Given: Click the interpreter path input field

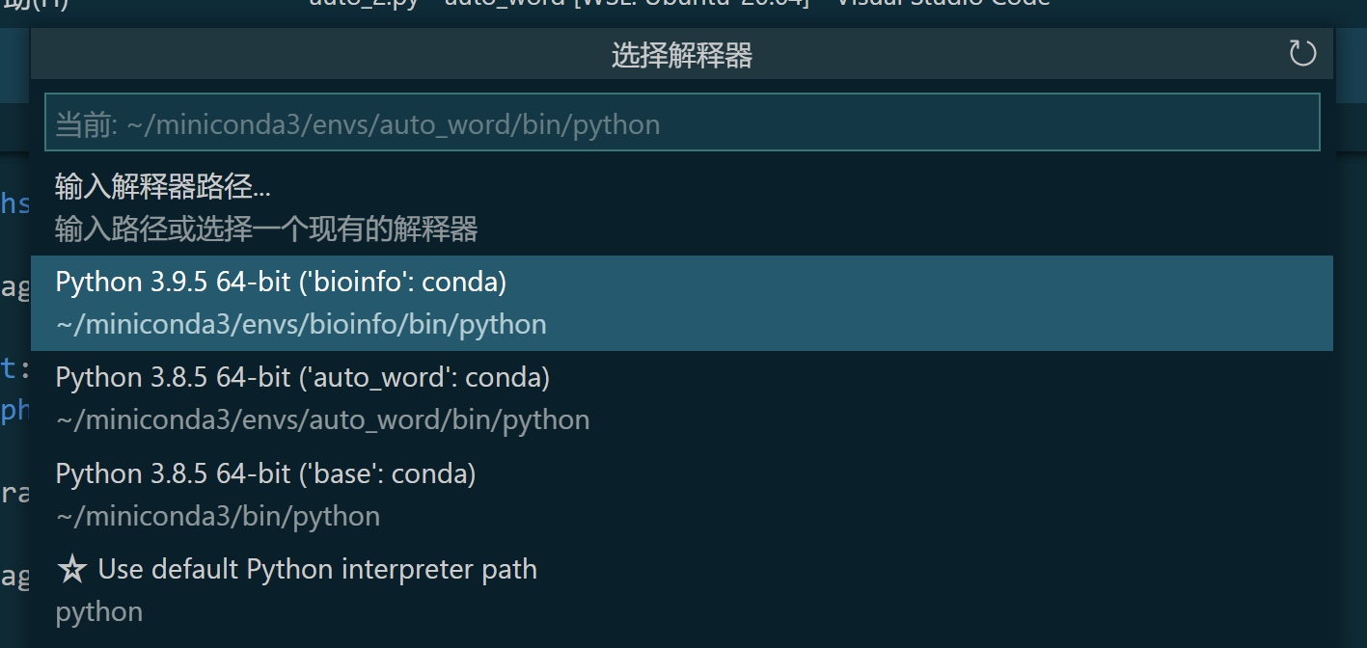Looking at the screenshot, I should click(675, 121).
